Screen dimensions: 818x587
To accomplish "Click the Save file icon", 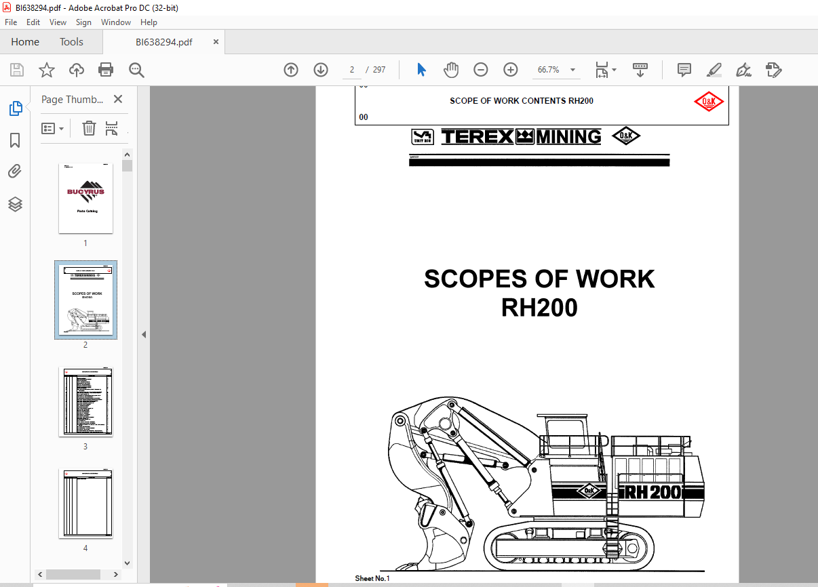I will click(17, 70).
